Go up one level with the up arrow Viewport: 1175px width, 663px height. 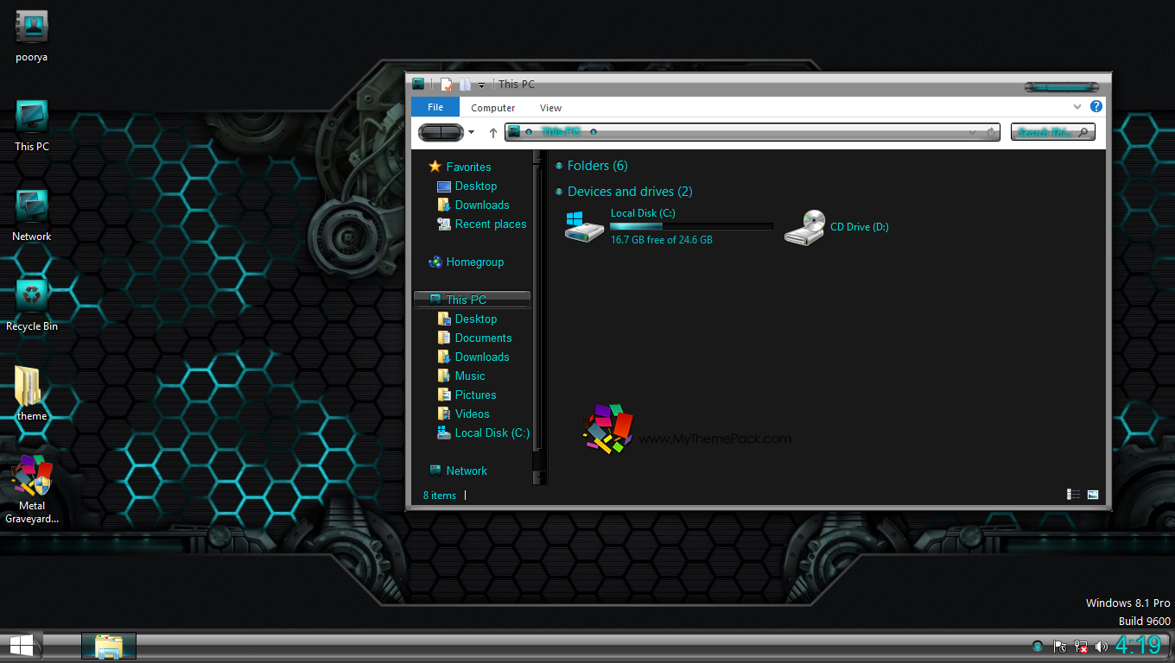pos(493,132)
